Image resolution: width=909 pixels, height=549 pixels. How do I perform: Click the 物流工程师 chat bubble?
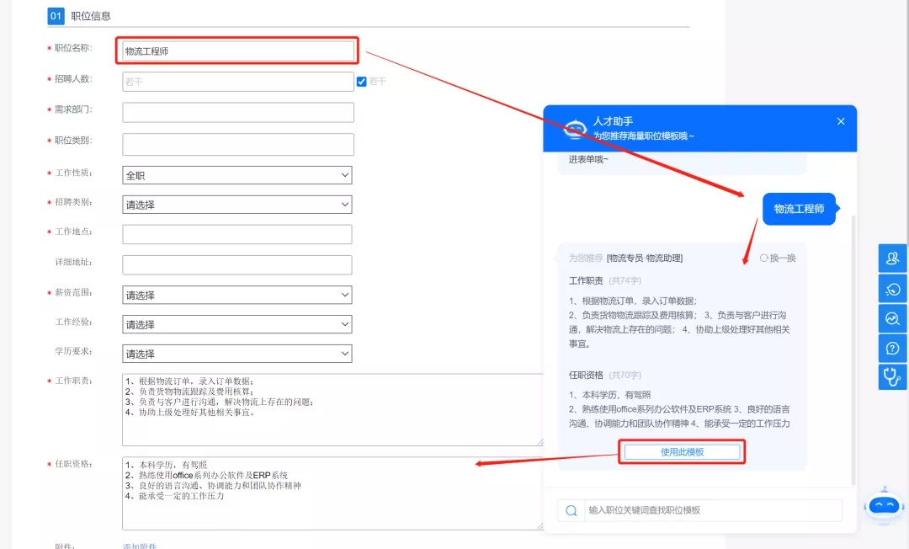(800, 210)
